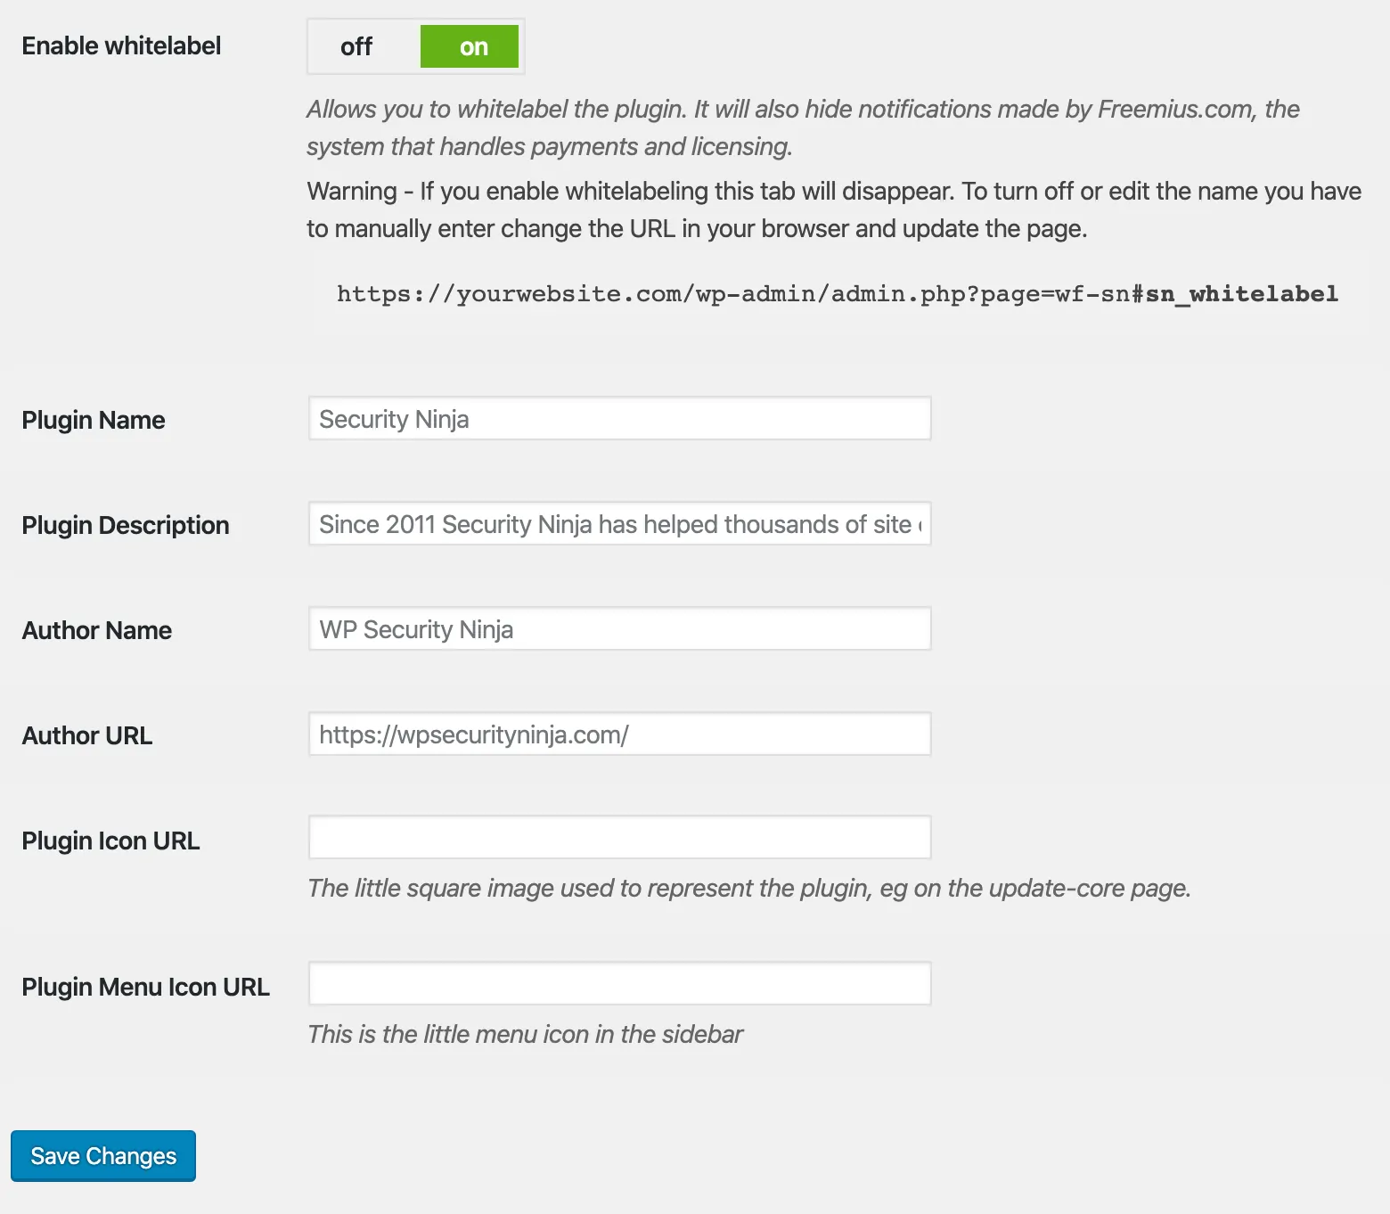Focus the Plugin Menu Icon URL field
1390x1214 pixels.
coord(619,983)
